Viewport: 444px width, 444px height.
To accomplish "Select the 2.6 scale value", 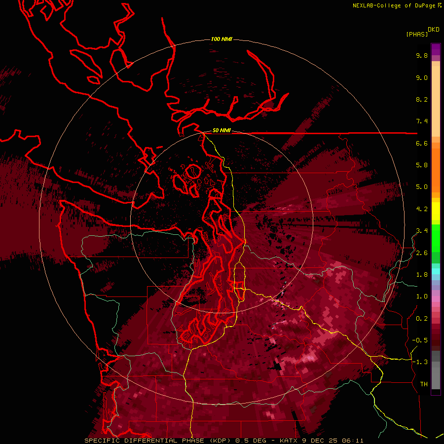I will pos(422,253).
